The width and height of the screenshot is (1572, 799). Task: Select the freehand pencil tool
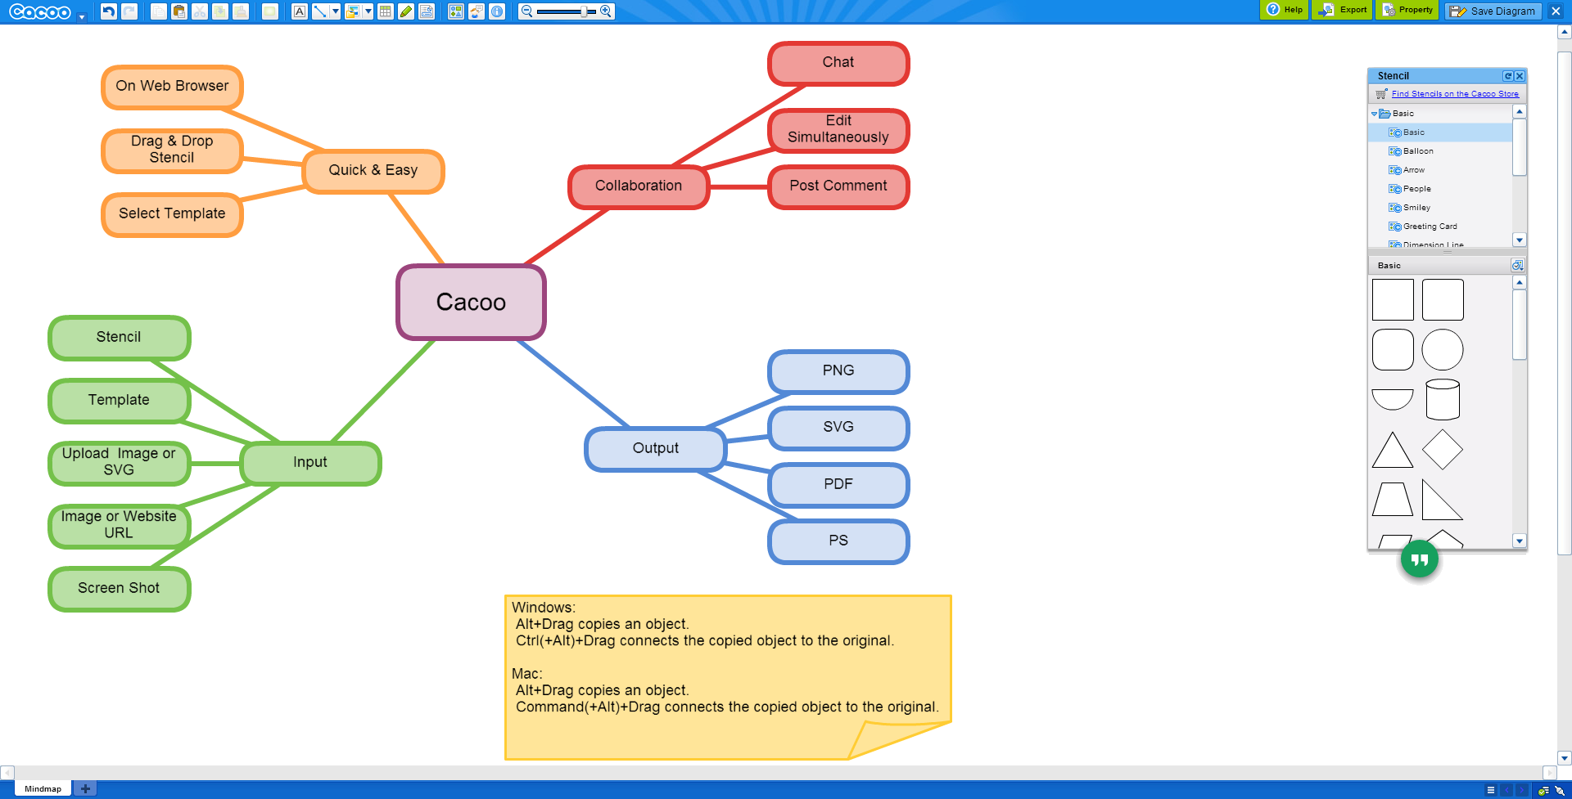pyautogui.click(x=406, y=11)
